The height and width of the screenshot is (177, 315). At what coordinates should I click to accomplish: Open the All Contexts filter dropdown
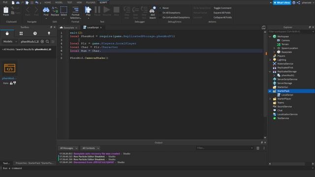coord(91,148)
